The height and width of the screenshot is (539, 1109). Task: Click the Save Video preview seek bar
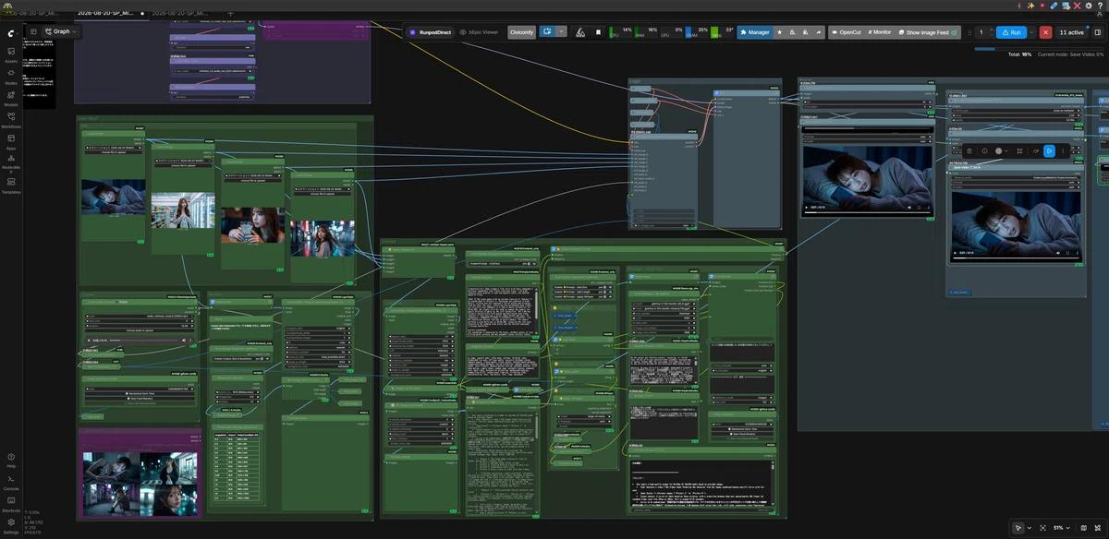[1016, 258]
